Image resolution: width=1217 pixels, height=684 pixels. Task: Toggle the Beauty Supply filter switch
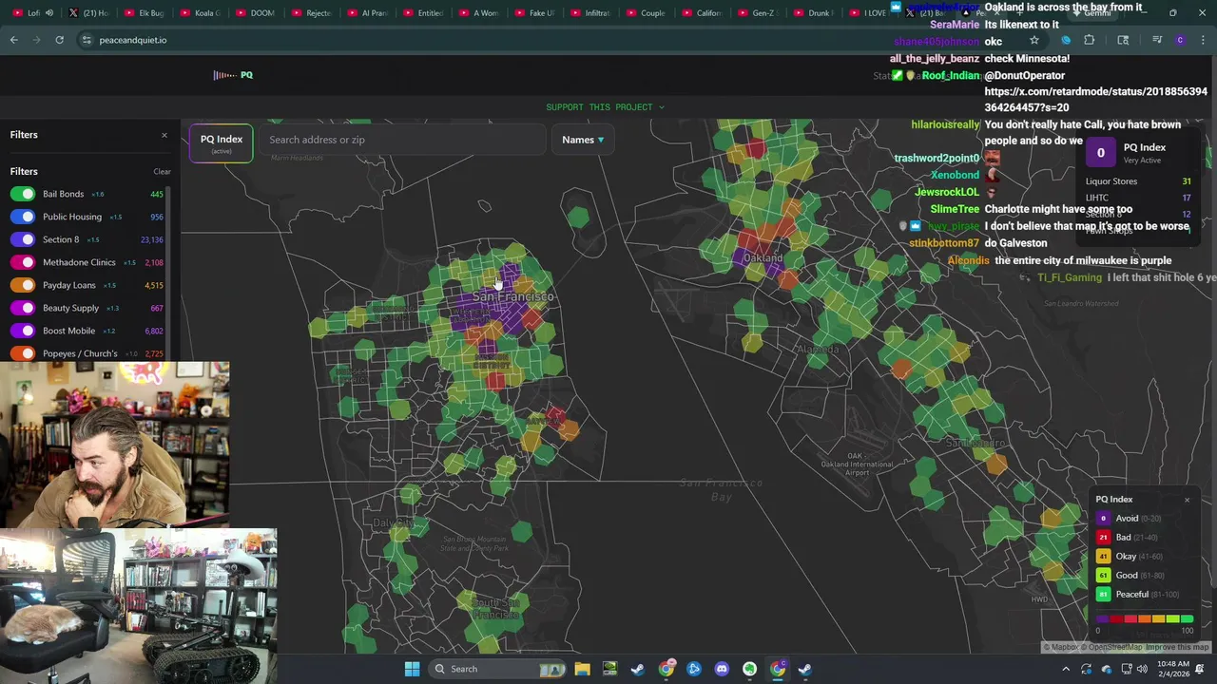[23, 308]
